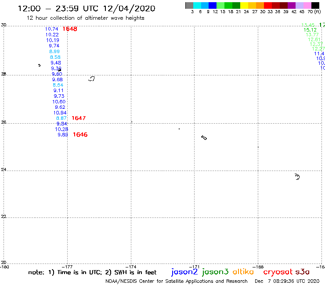Click the wave height value 10.94
Image resolution: width=325 pixels, height=285 pixels.
click(x=60, y=113)
